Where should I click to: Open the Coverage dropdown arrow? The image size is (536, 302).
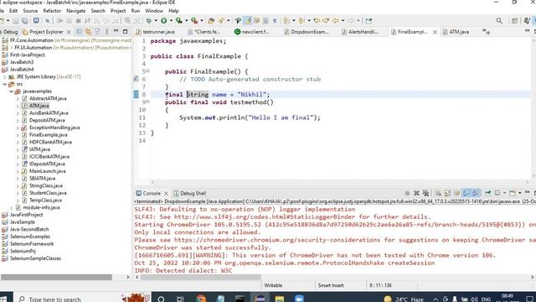pyautogui.click(x=186, y=21)
